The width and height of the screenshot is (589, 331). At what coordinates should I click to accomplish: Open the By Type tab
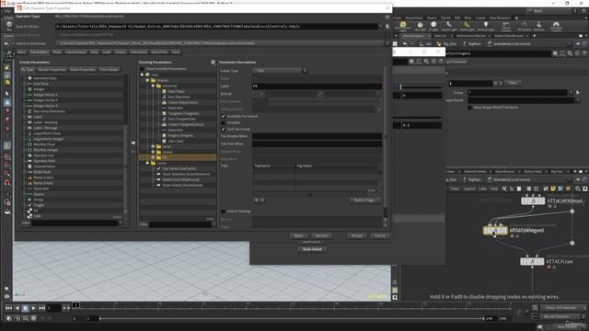[x=28, y=70]
